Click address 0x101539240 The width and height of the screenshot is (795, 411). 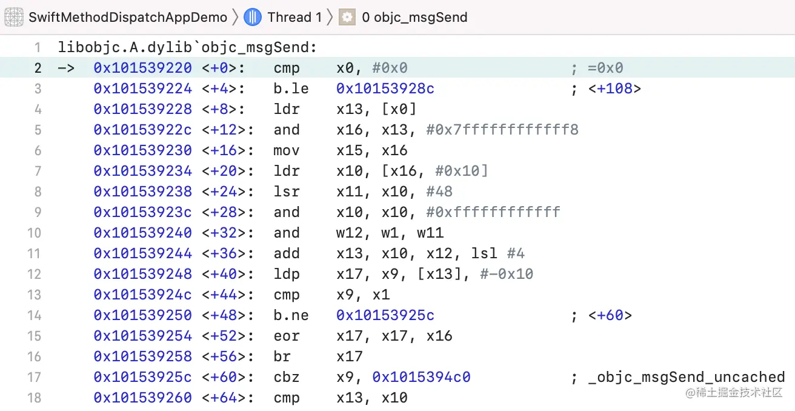143,233
